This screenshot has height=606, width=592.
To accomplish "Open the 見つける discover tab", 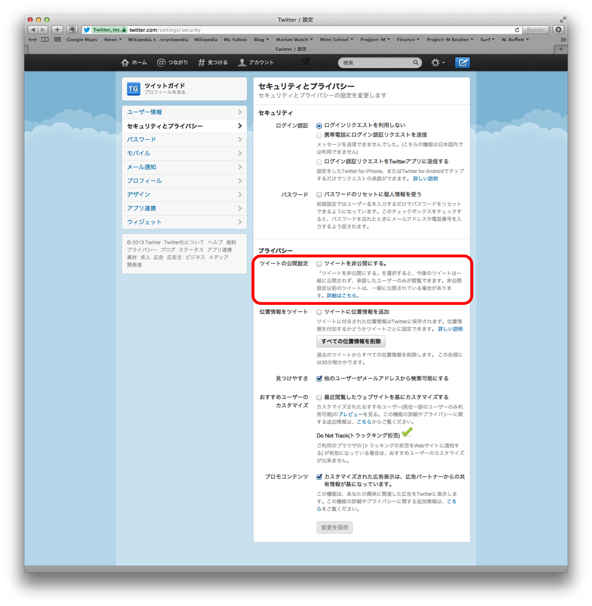I will (x=213, y=62).
